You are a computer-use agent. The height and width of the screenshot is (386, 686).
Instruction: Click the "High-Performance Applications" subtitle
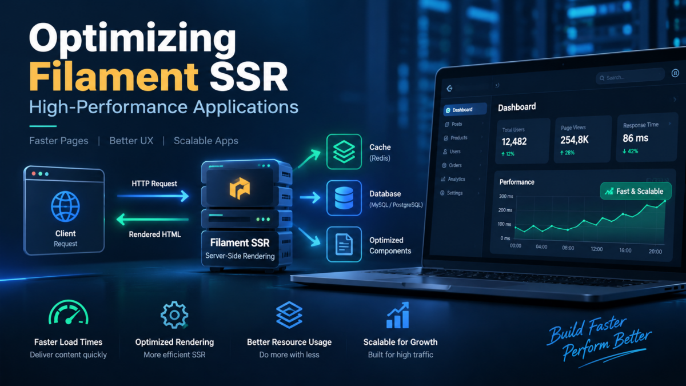pyautogui.click(x=163, y=107)
